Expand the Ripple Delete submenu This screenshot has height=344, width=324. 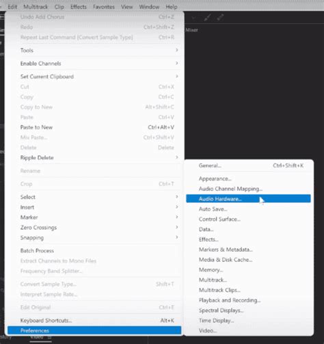click(94, 157)
